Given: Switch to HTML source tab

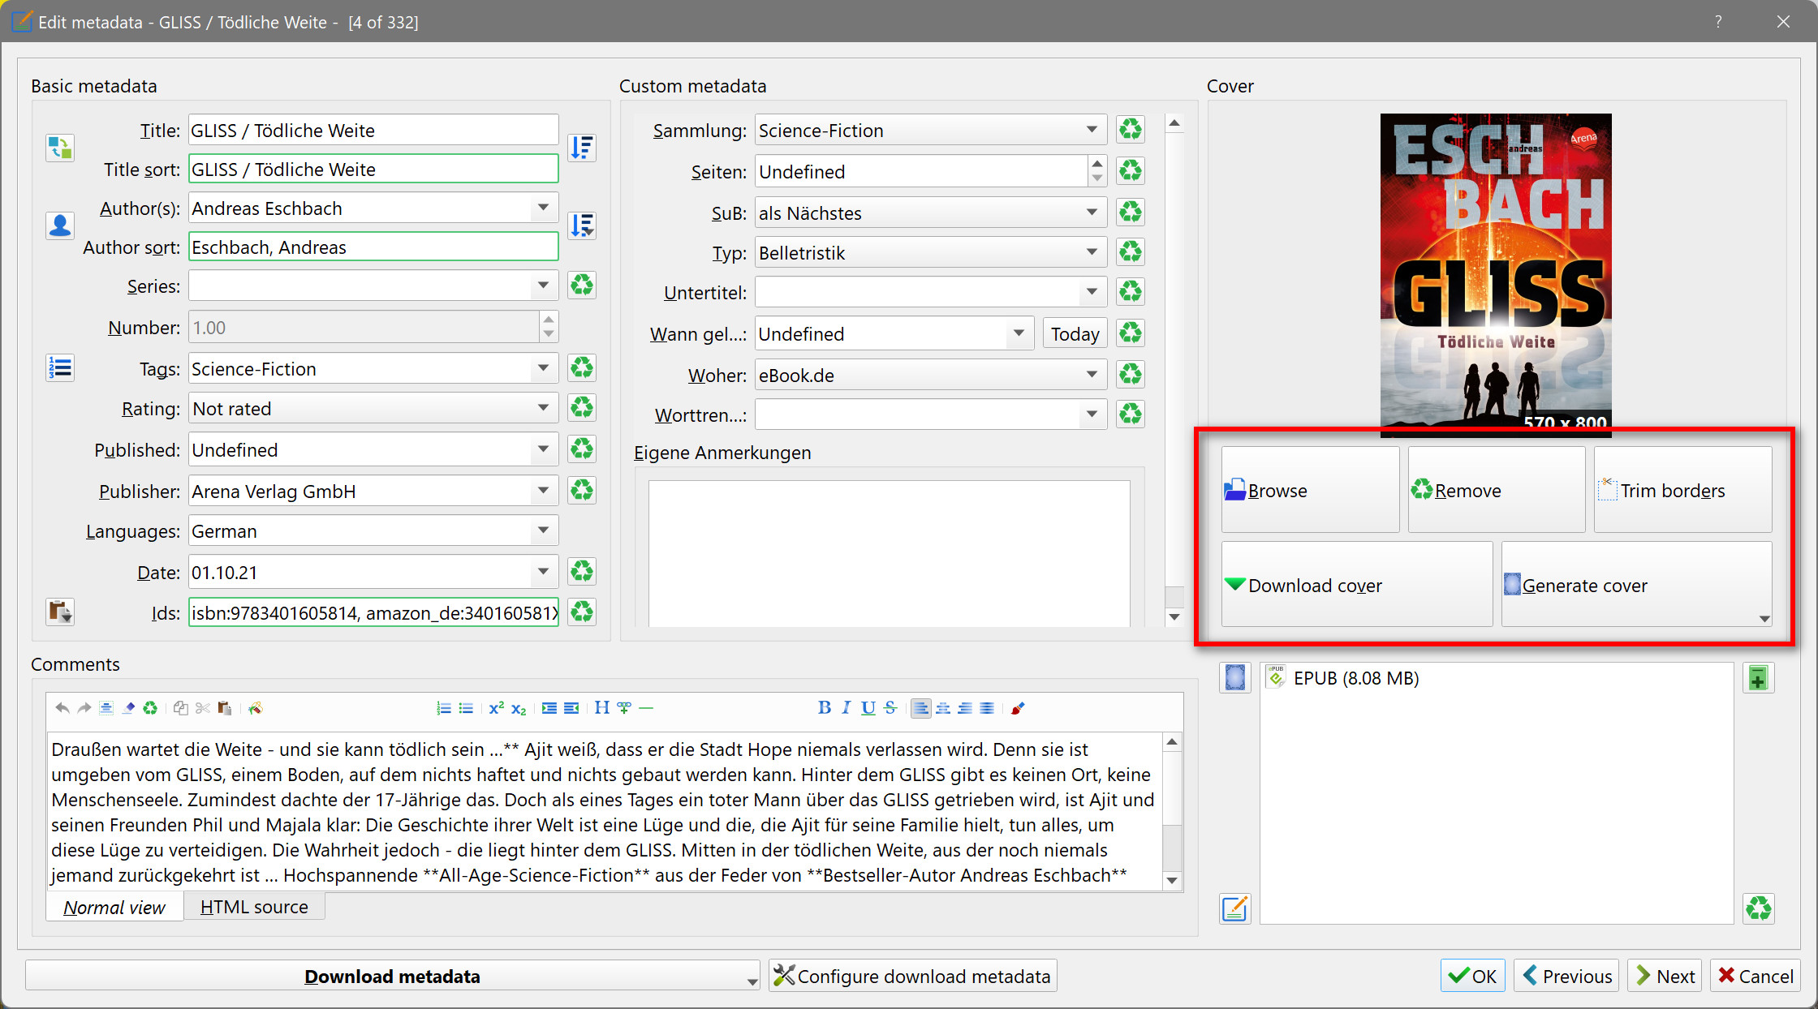Looking at the screenshot, I should point(254,907).
